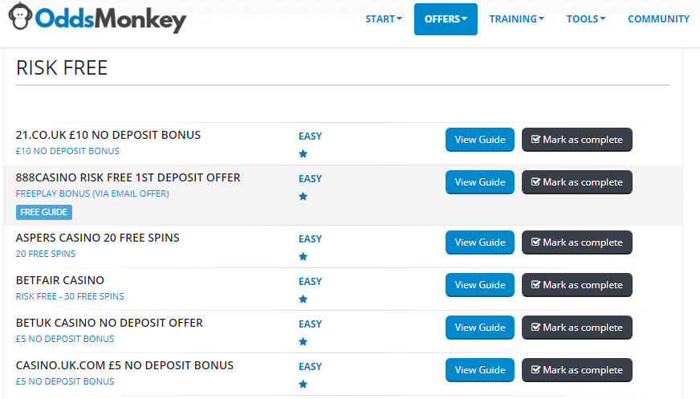The height and width of the screenshot is (399, 700).
Task: View Guide for BetUK Casino no deposit offer
Action: tap(480, 328)
